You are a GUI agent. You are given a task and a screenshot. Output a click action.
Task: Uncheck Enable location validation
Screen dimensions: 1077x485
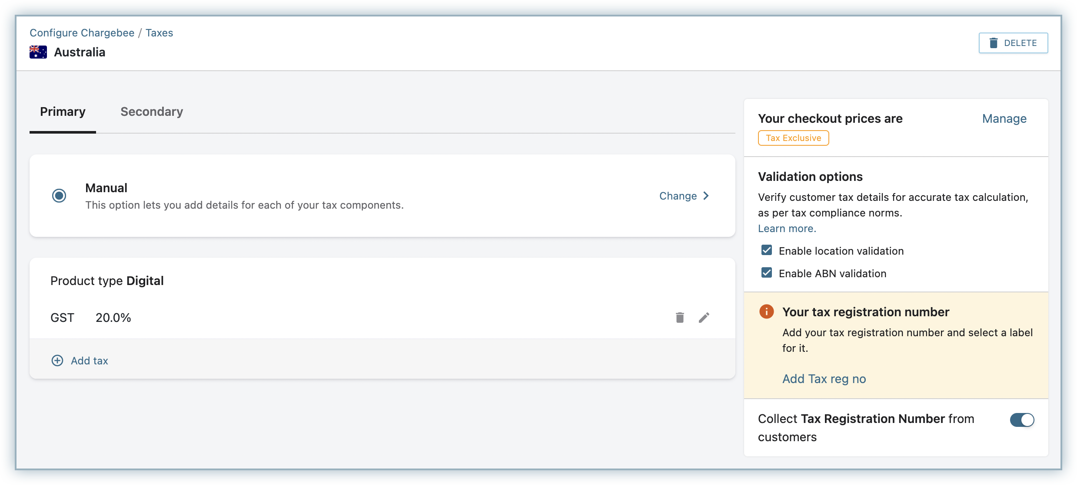(x=767, y=250)
